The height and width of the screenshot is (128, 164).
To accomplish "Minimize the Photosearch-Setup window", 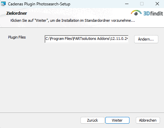I will [127, 4].
